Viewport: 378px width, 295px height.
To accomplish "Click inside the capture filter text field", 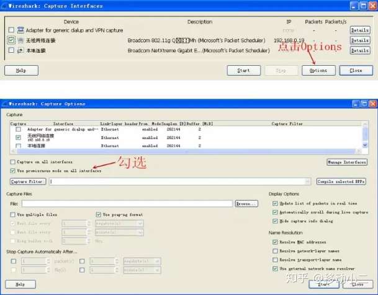I will coord(178,181).
